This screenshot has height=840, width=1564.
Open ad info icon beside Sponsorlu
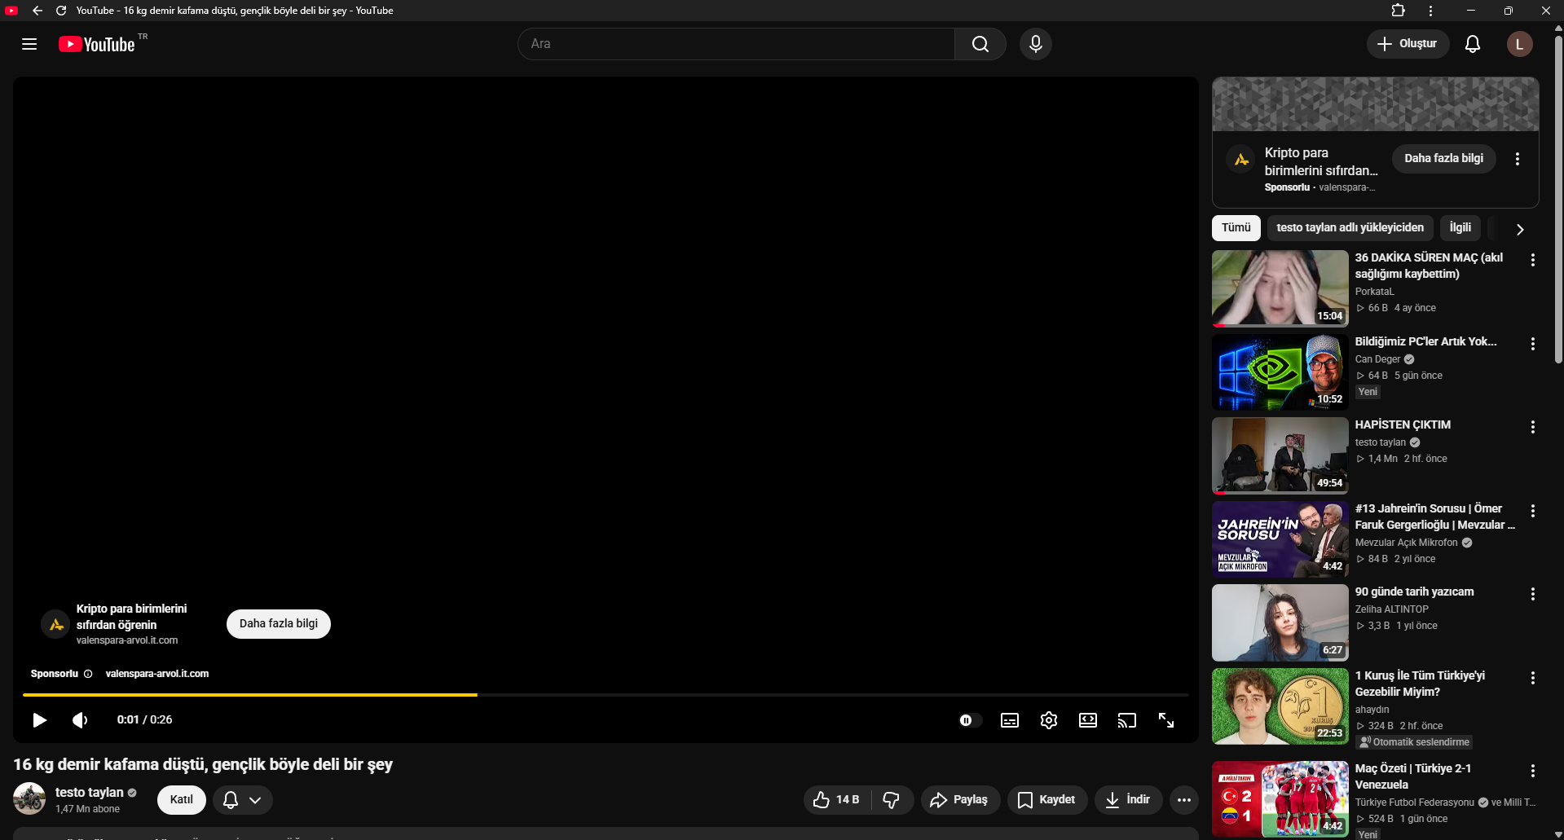88,674
